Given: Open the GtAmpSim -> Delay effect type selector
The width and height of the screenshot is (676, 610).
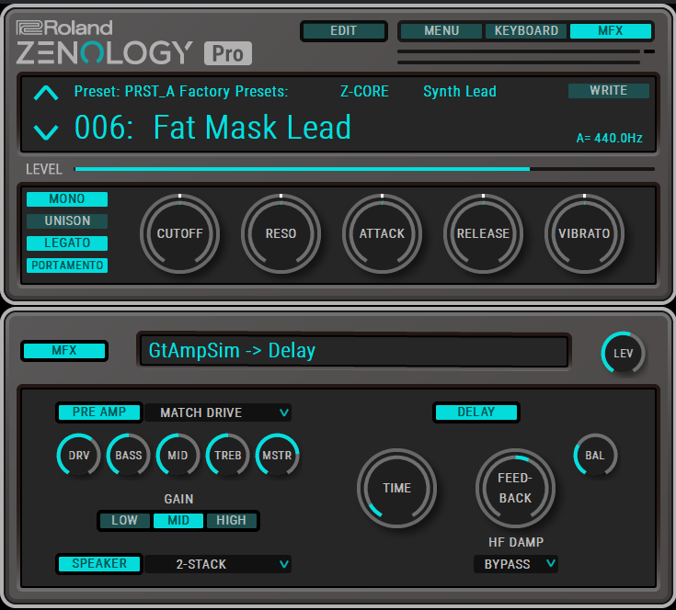Looking at the screenshot, I should pyautogui.click(x=354, y=351).
